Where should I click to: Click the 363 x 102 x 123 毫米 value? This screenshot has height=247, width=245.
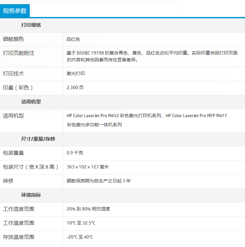click(88, 167)
